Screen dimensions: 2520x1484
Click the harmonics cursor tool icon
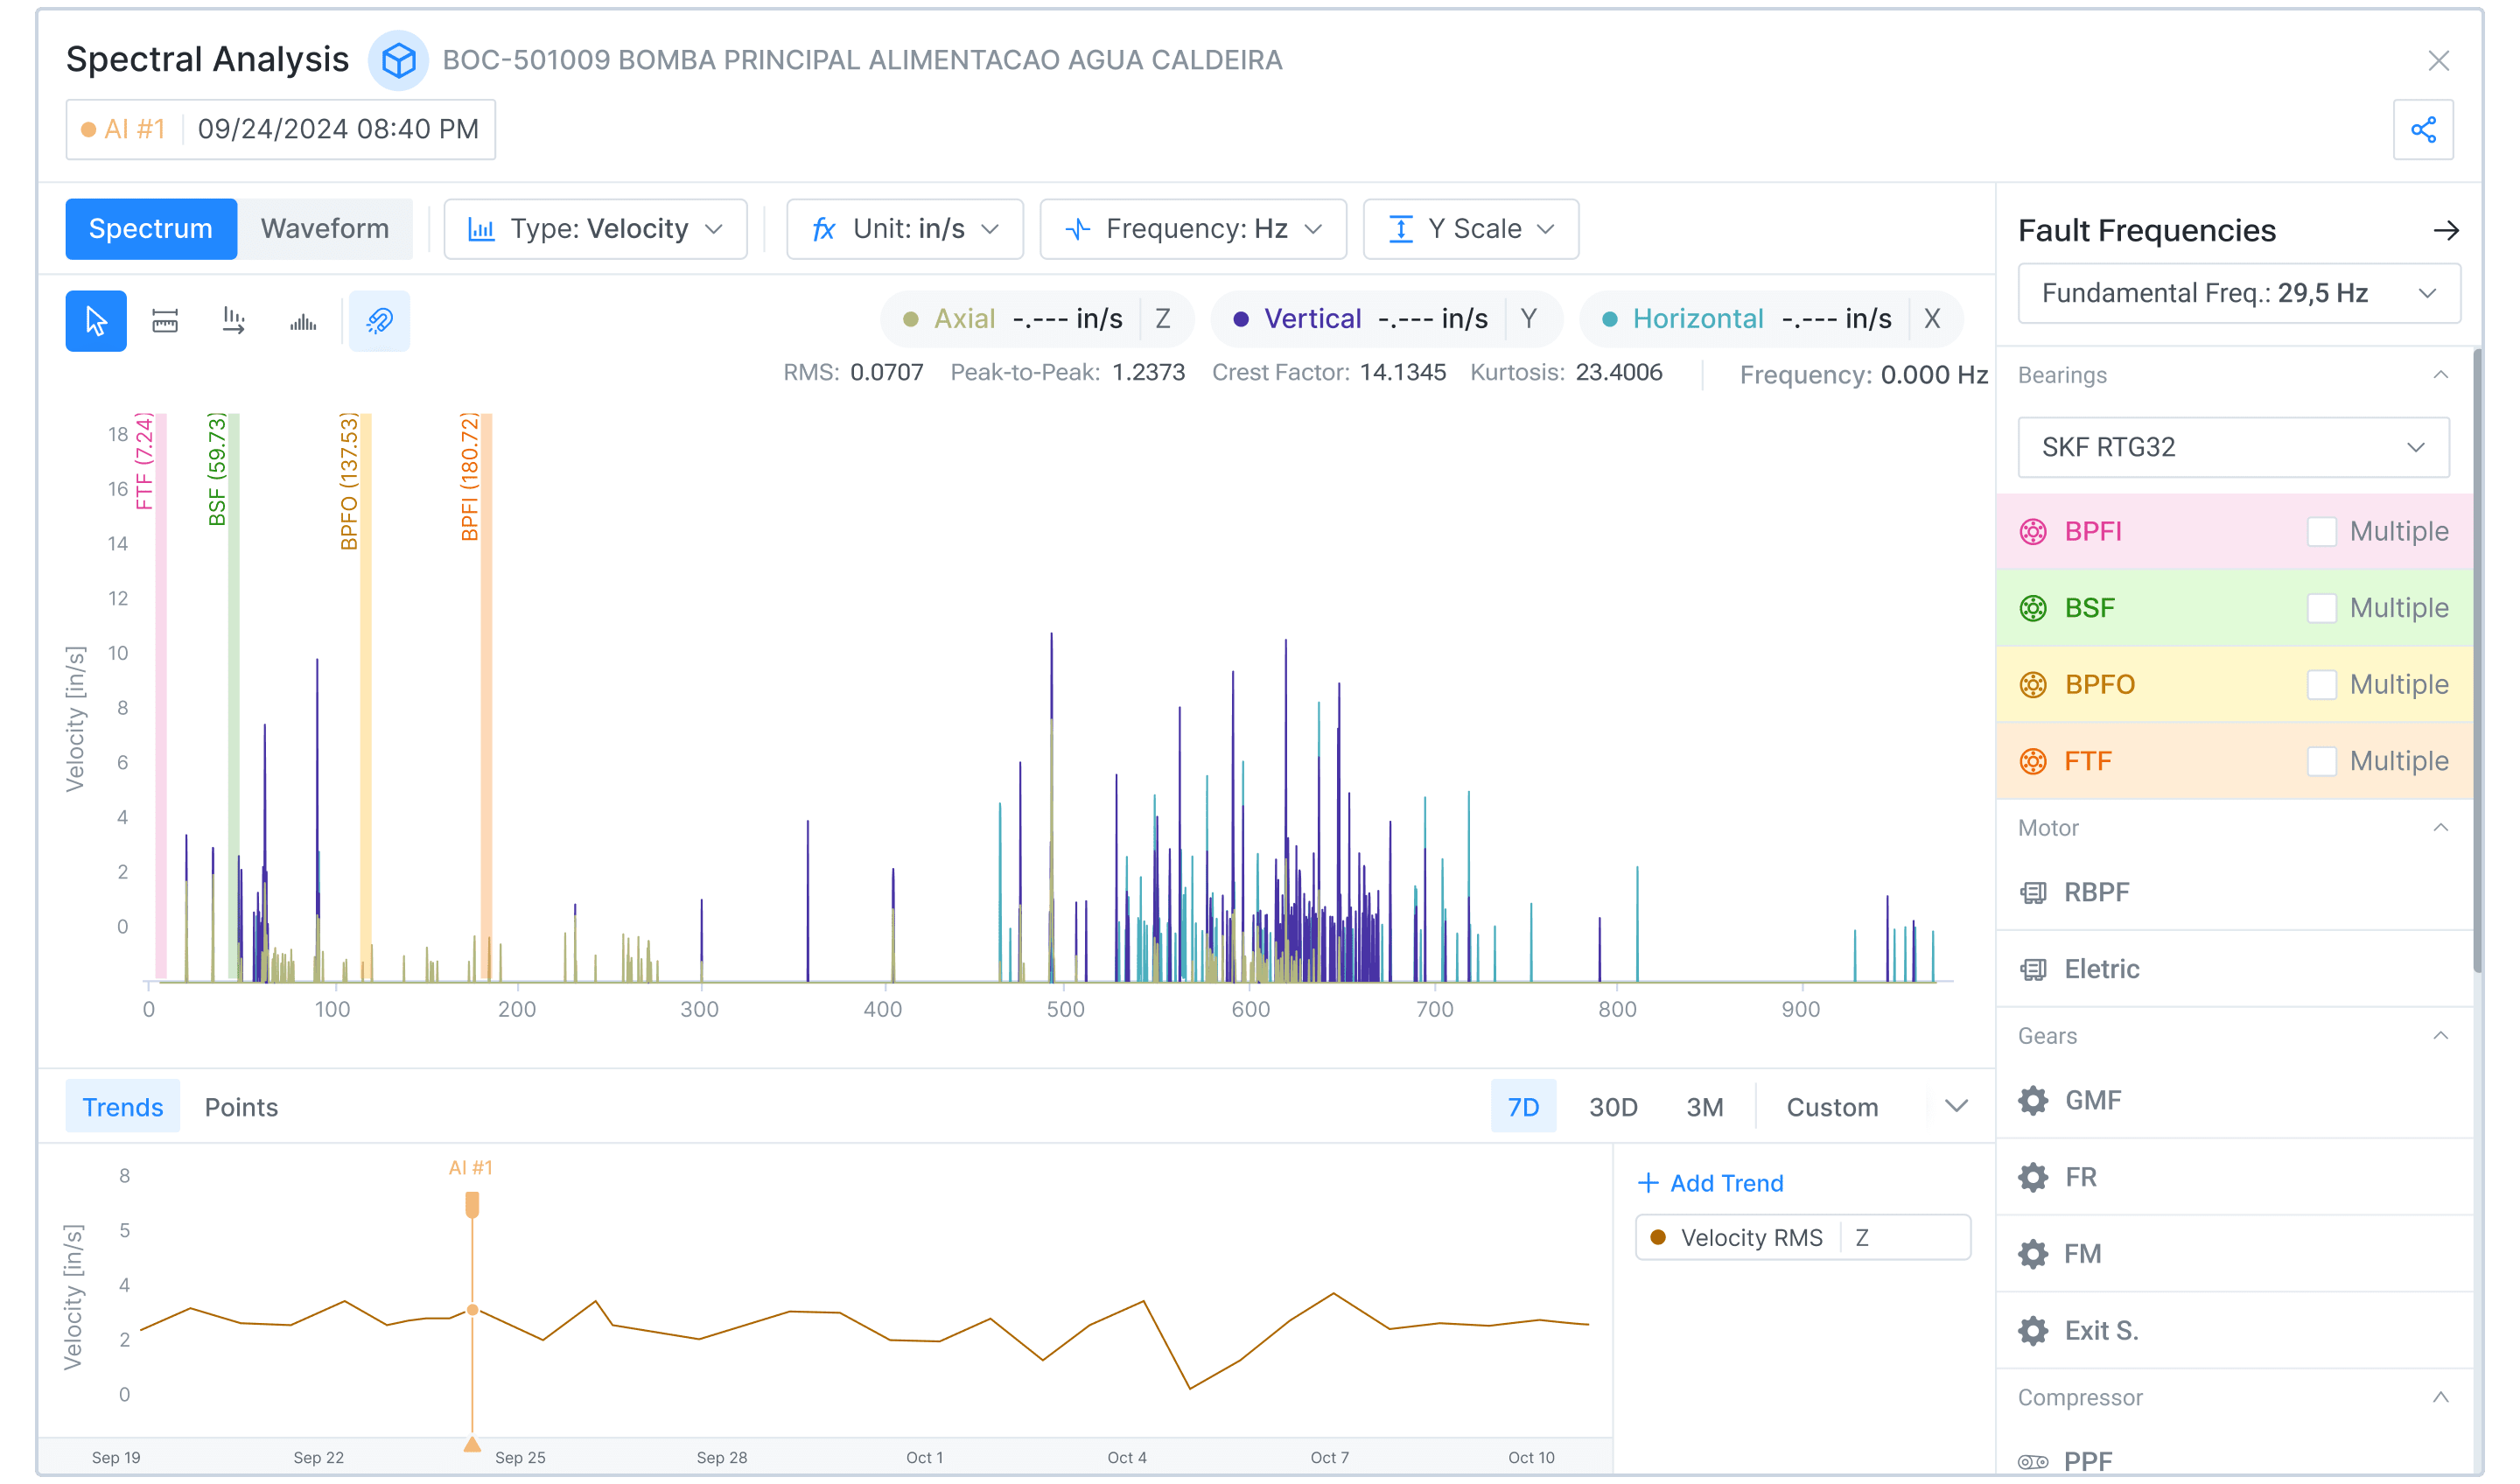click(x=234, y=321)
